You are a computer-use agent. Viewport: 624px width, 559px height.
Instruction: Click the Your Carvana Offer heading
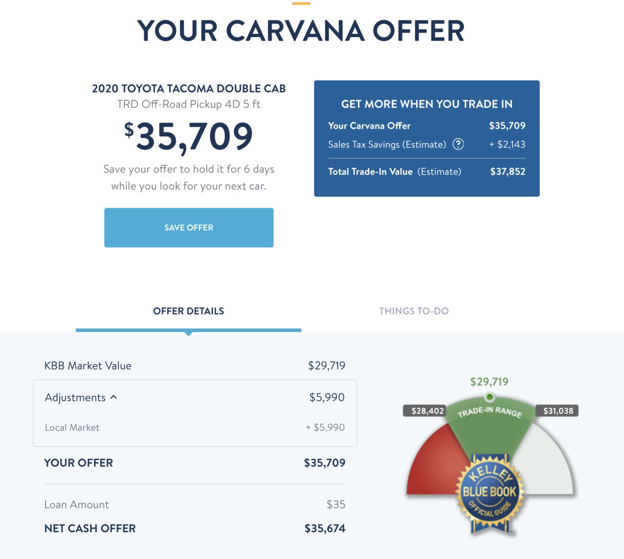pyautogui.click(x=301, y=31)
